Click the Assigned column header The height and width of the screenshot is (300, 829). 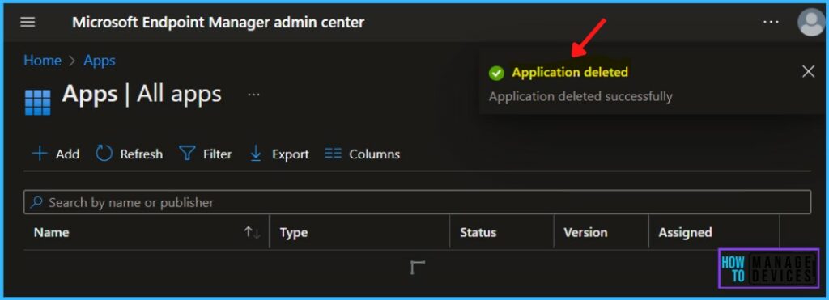coord(685,232)
